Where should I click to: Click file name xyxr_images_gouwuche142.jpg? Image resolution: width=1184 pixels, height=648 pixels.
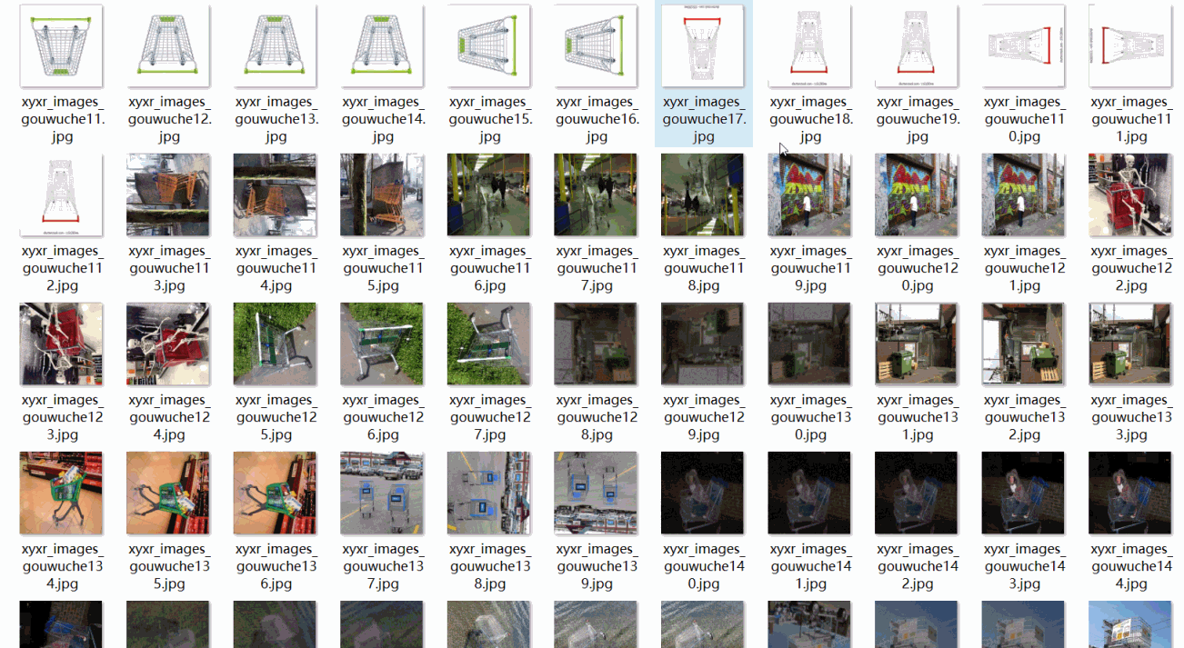click(x=918, y=566)
